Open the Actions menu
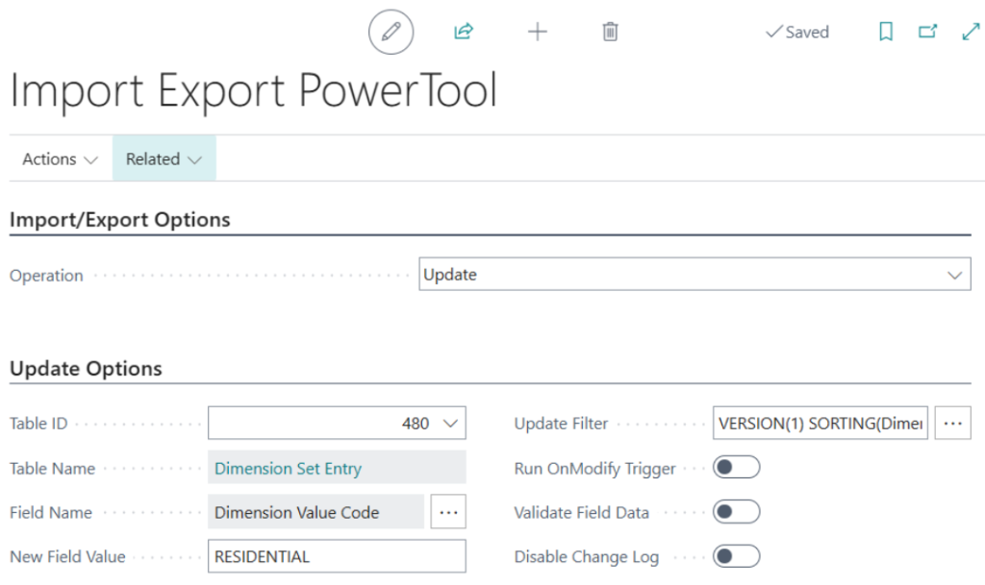The image size is (985, 585). 60,159
